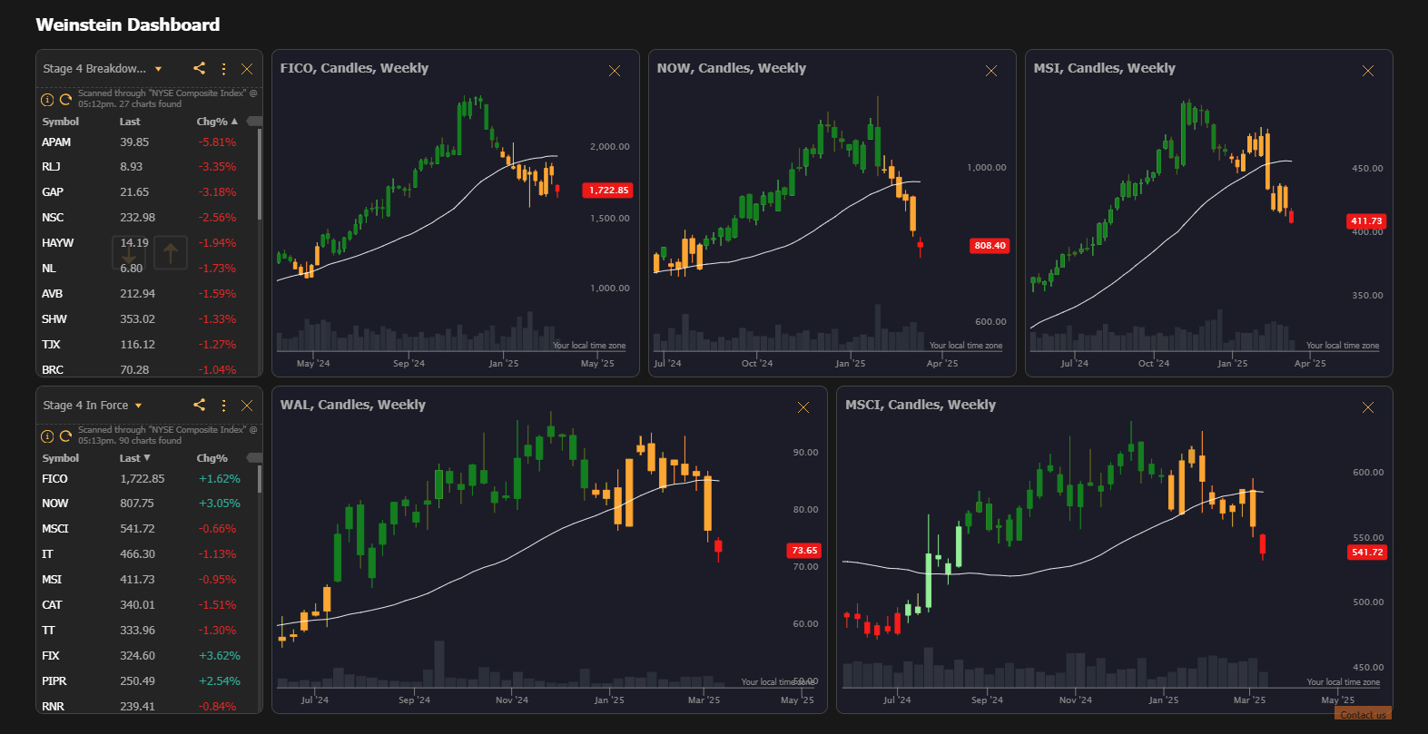
Task: Click the Weinstein Dashboard title
Action: 128,24
